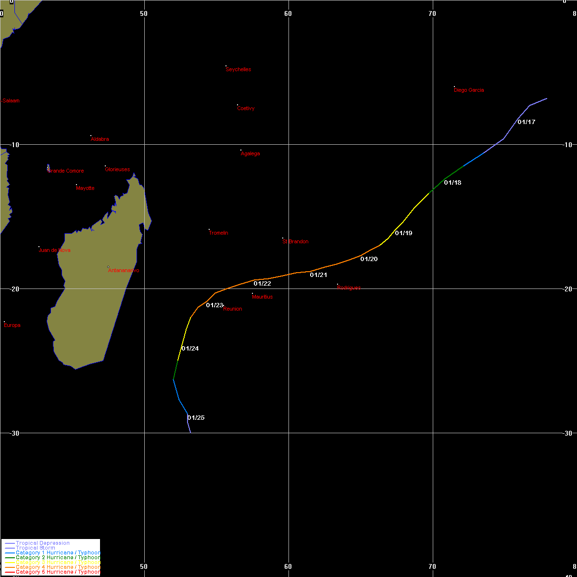Image resolution: width=577 pixels, height=577 pixels.
Task: Click the 01/19 storm position label
Action: tap(403, 233)
